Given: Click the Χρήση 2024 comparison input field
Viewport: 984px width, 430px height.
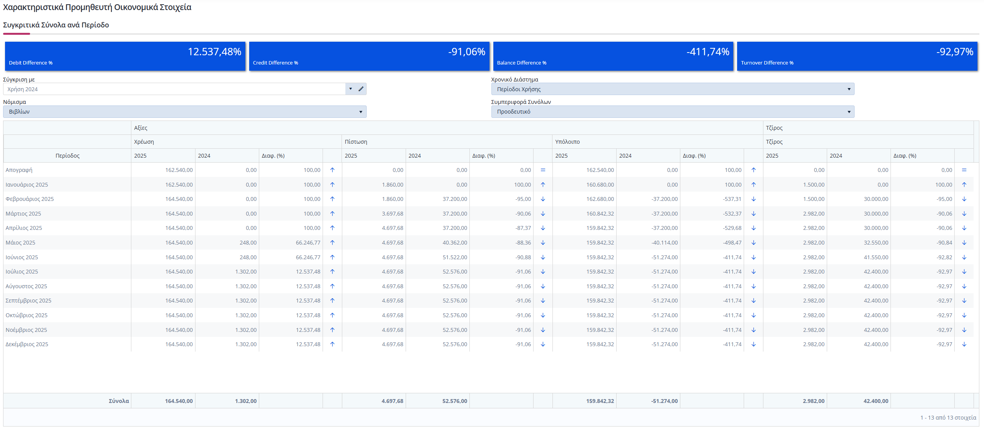Looking at the screenshot, I should pyautogui.click(x=174, y=89).
